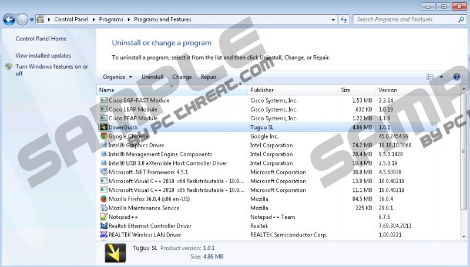
Task: Click the Repair toolbar button
Action: pyautogui.click(x=209, y=77)
